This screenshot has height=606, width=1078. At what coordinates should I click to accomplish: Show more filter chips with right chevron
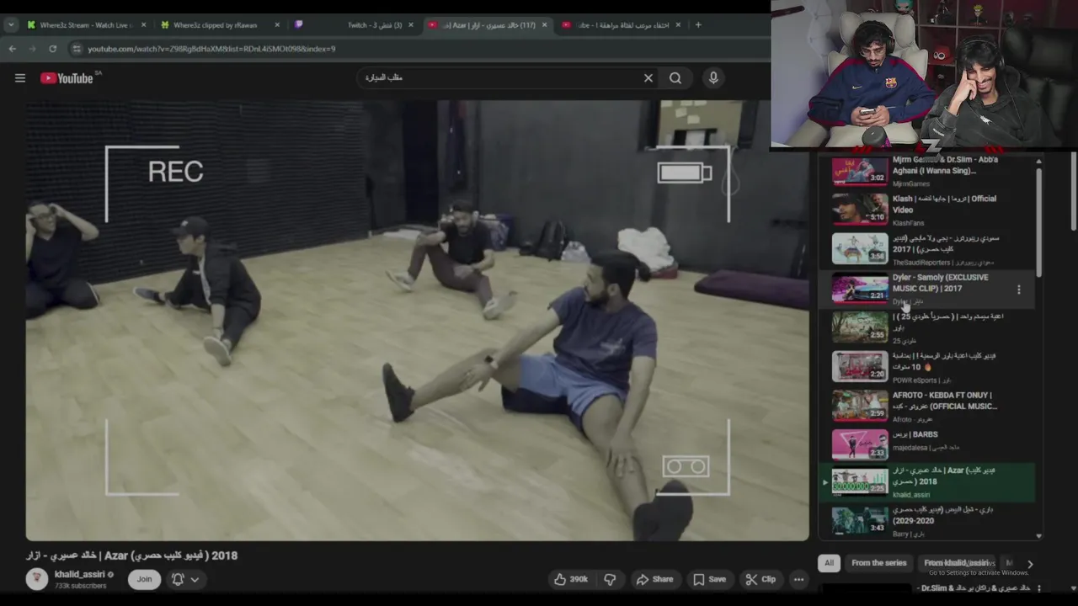[1029, 564]
